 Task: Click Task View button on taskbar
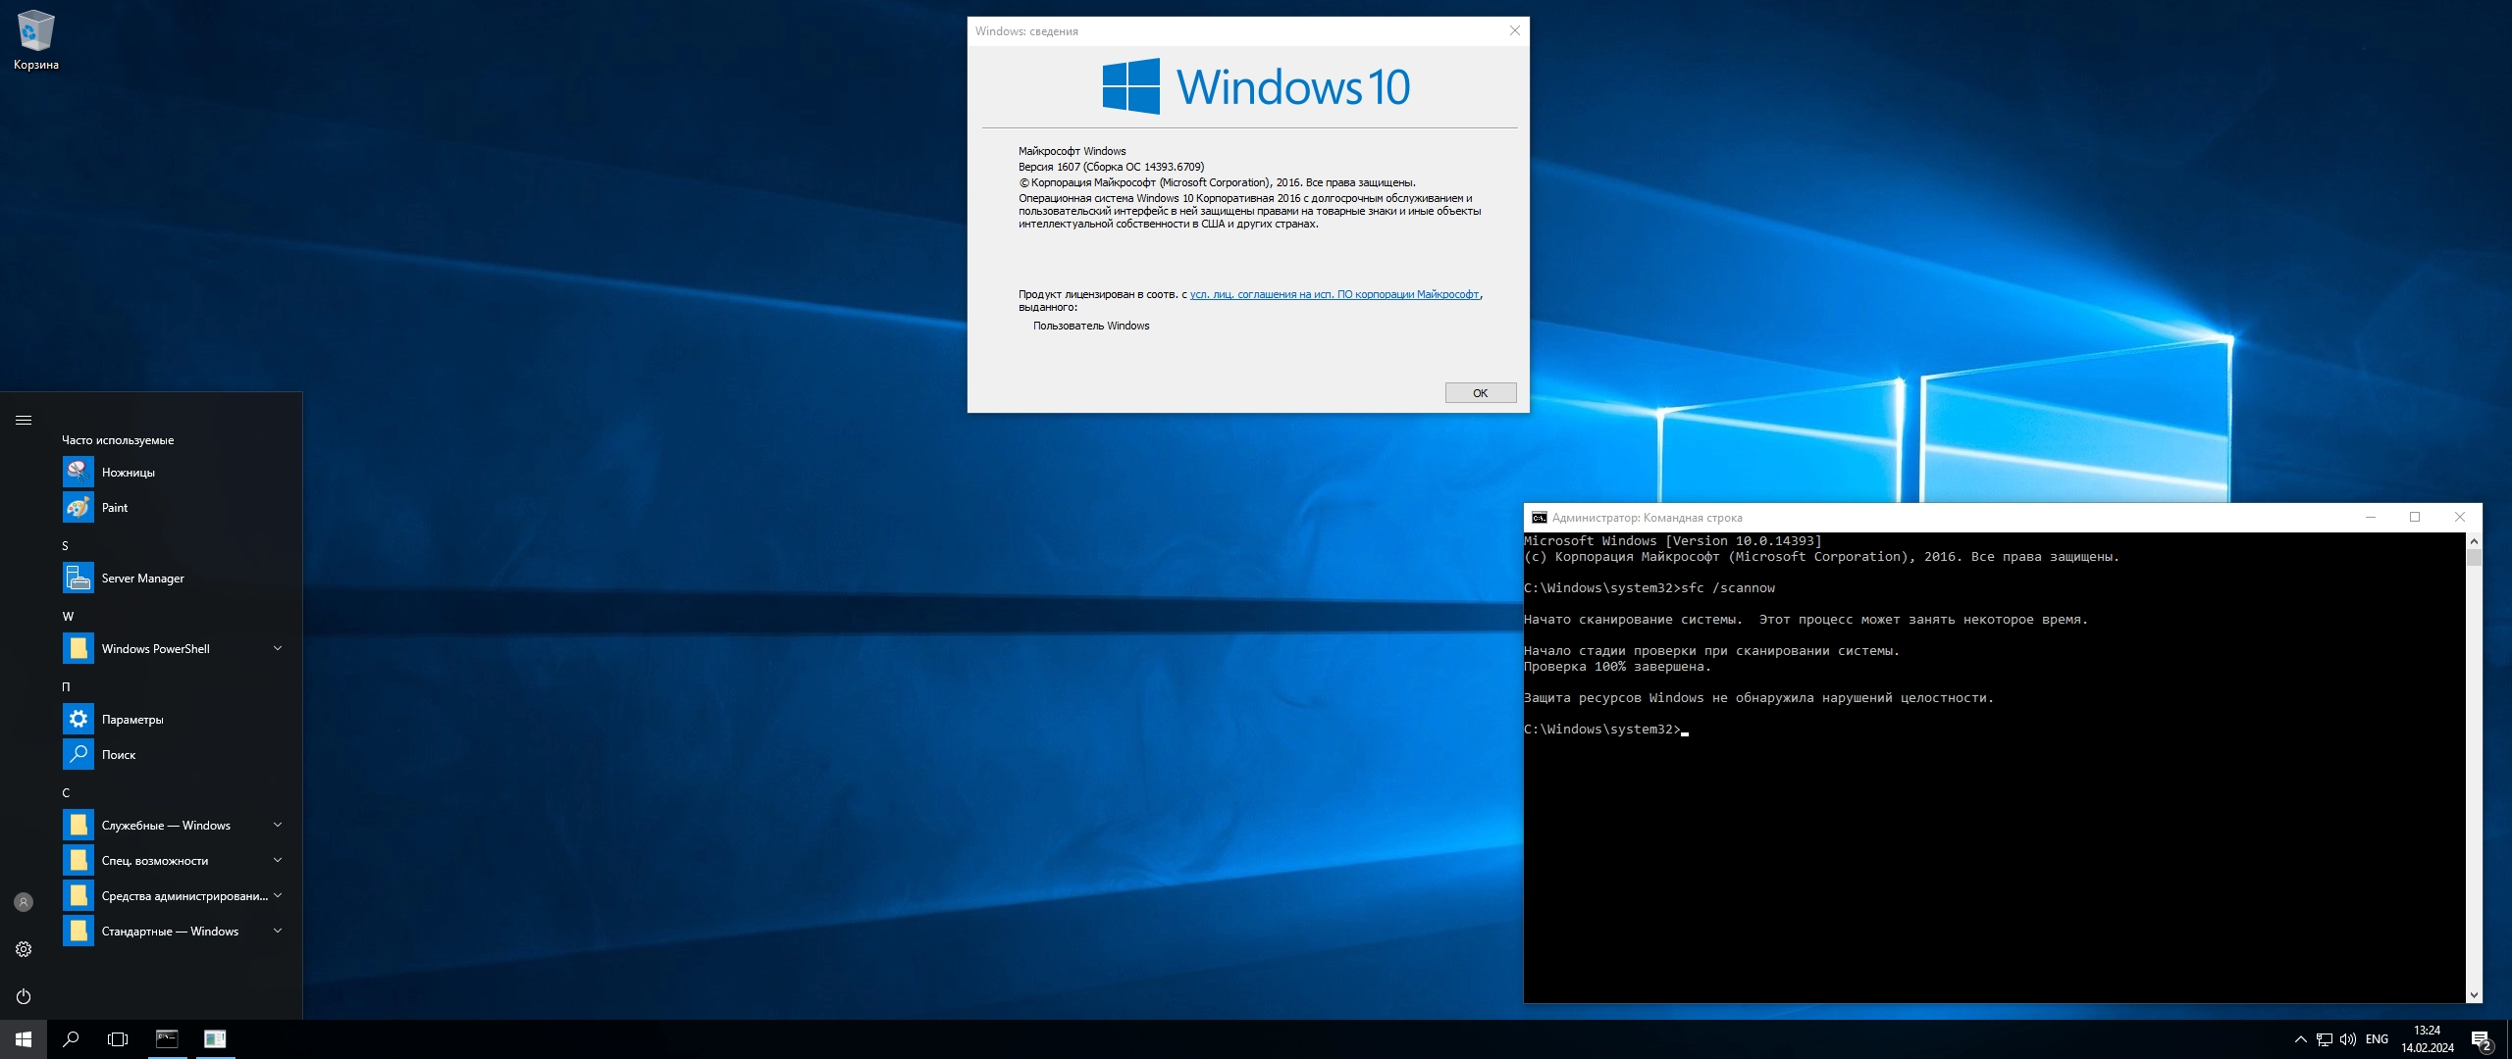pos(118,1039)
